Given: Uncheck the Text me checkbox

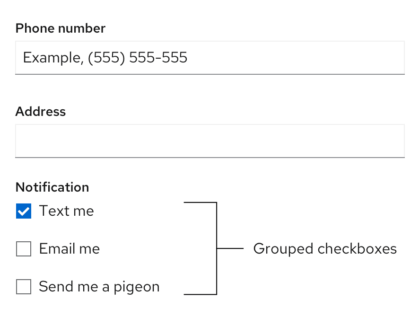Looking at the screenshot, I should click(x=24, y=211).
